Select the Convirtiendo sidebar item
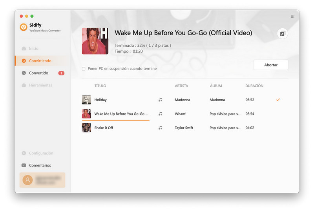314x212 pixels. (42, 61)
